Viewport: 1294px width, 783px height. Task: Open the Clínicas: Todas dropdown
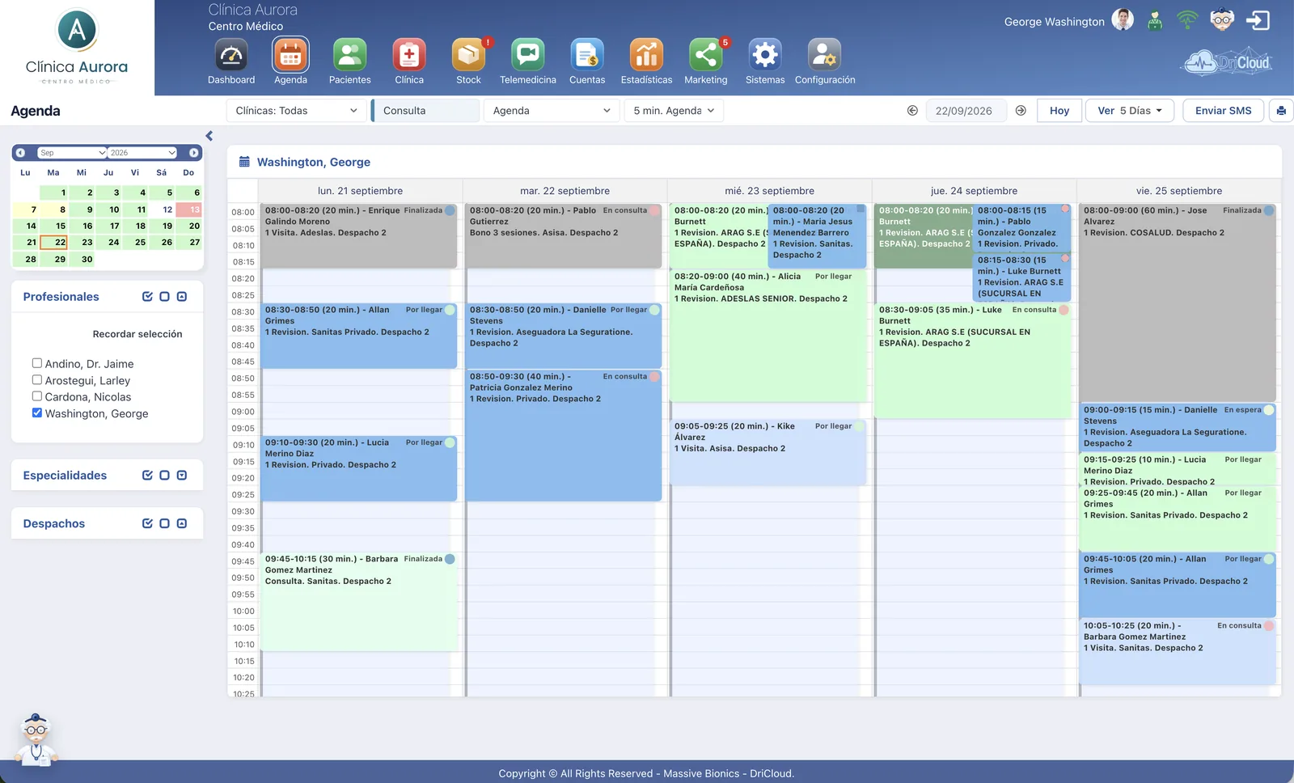[297, 111]
